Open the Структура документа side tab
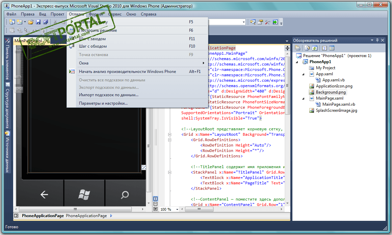The width and height of the screenshot is (392, 235). point(7,105)
